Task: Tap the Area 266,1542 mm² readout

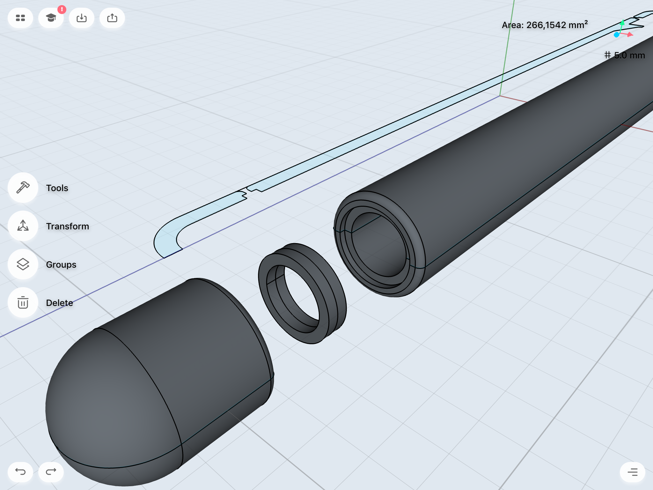Action: [x=545, y=25]
